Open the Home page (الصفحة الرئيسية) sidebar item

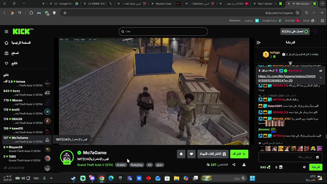click(18, 43)
